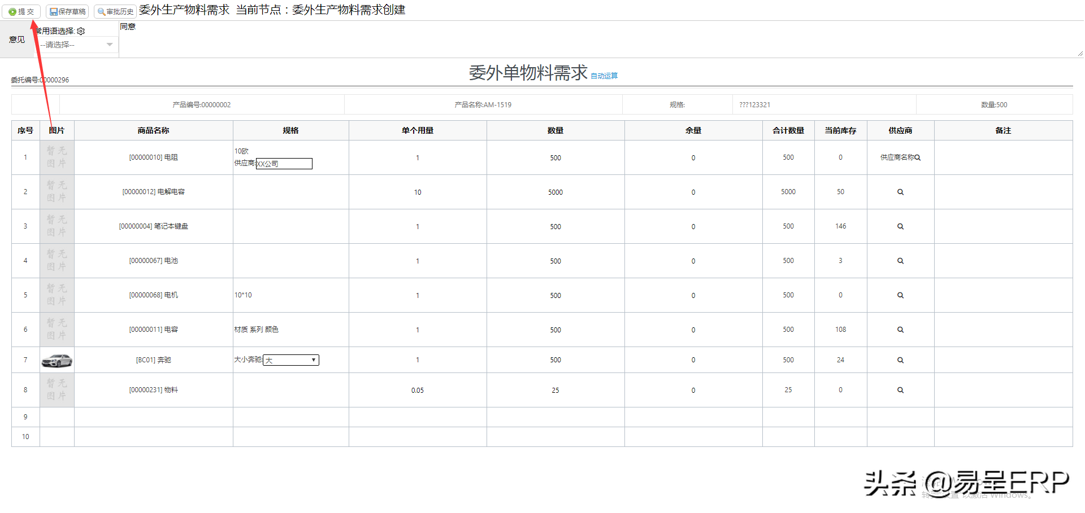Image resolution: width=1085 pixels, height=513 pixels.
Task: Click the 奔驰 car thumbnail image
Action: (57, 360)
